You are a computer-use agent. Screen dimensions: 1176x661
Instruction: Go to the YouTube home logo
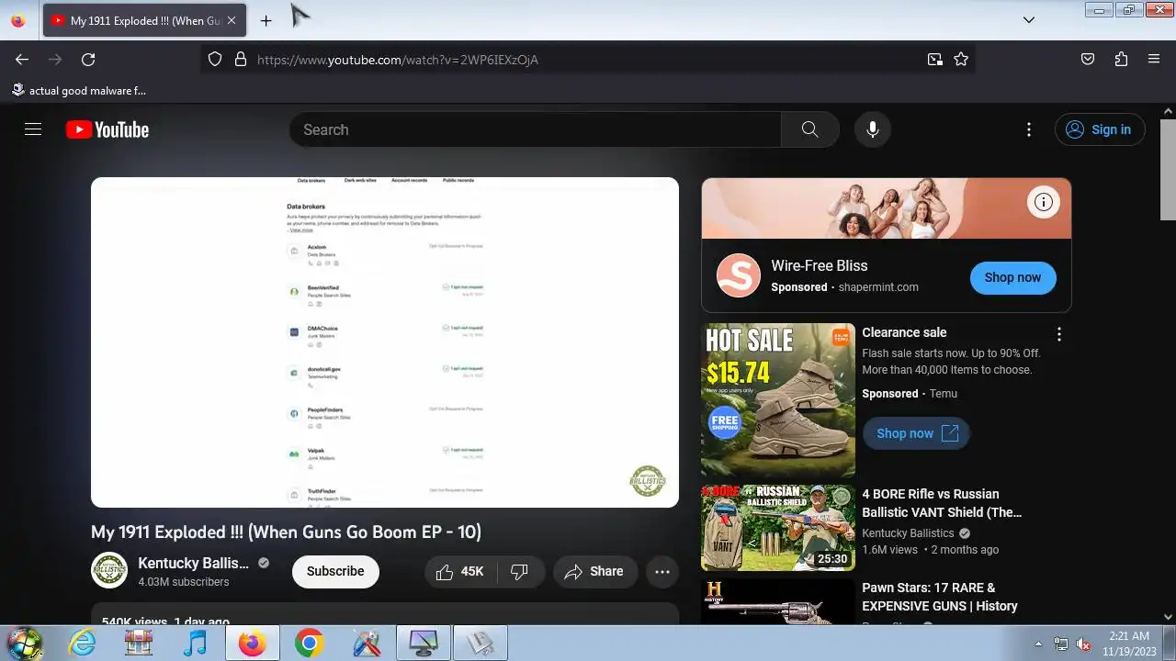pos(107,129)
